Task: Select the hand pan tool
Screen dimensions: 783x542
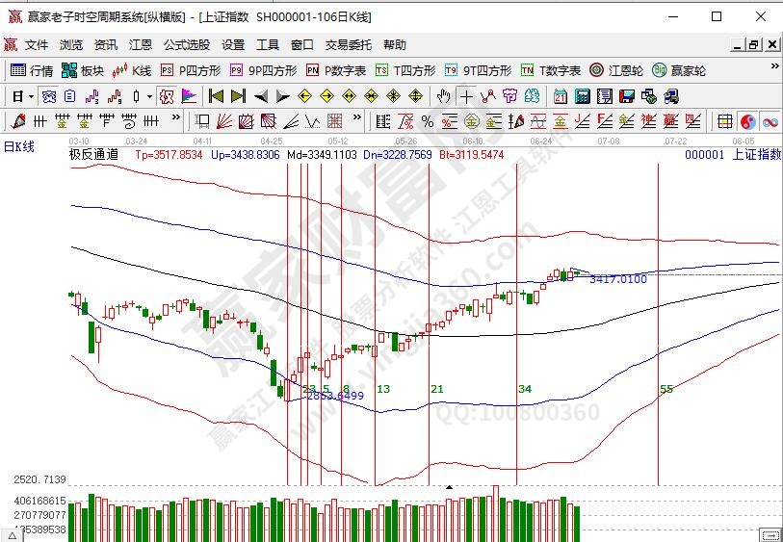Action: tap(443, 96)
